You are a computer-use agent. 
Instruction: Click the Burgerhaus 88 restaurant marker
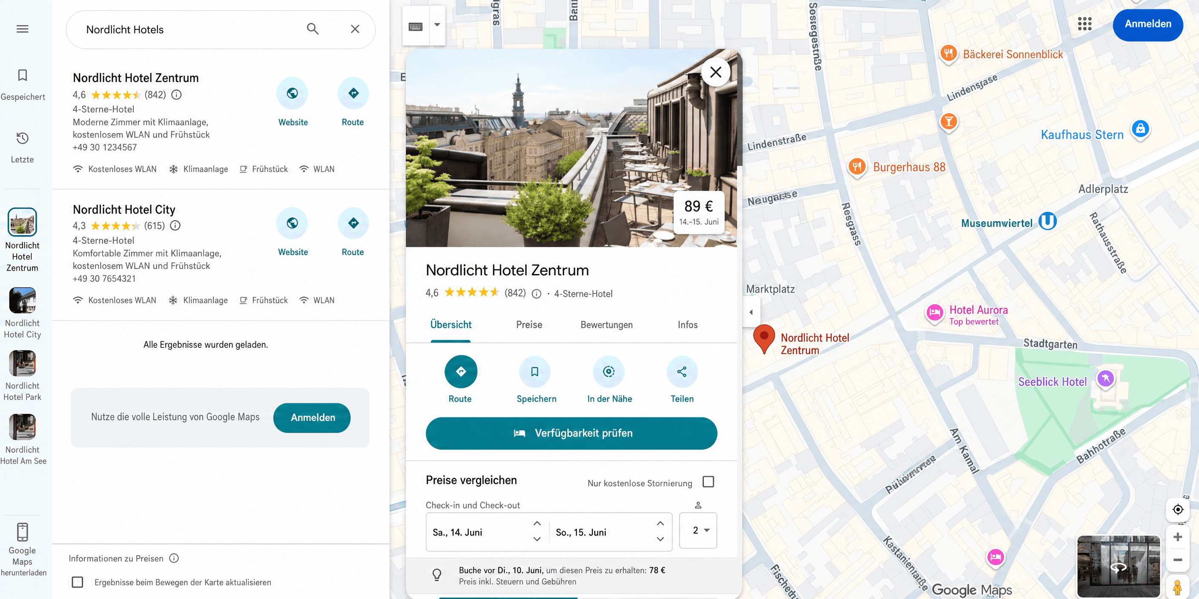tap(856, 166)
